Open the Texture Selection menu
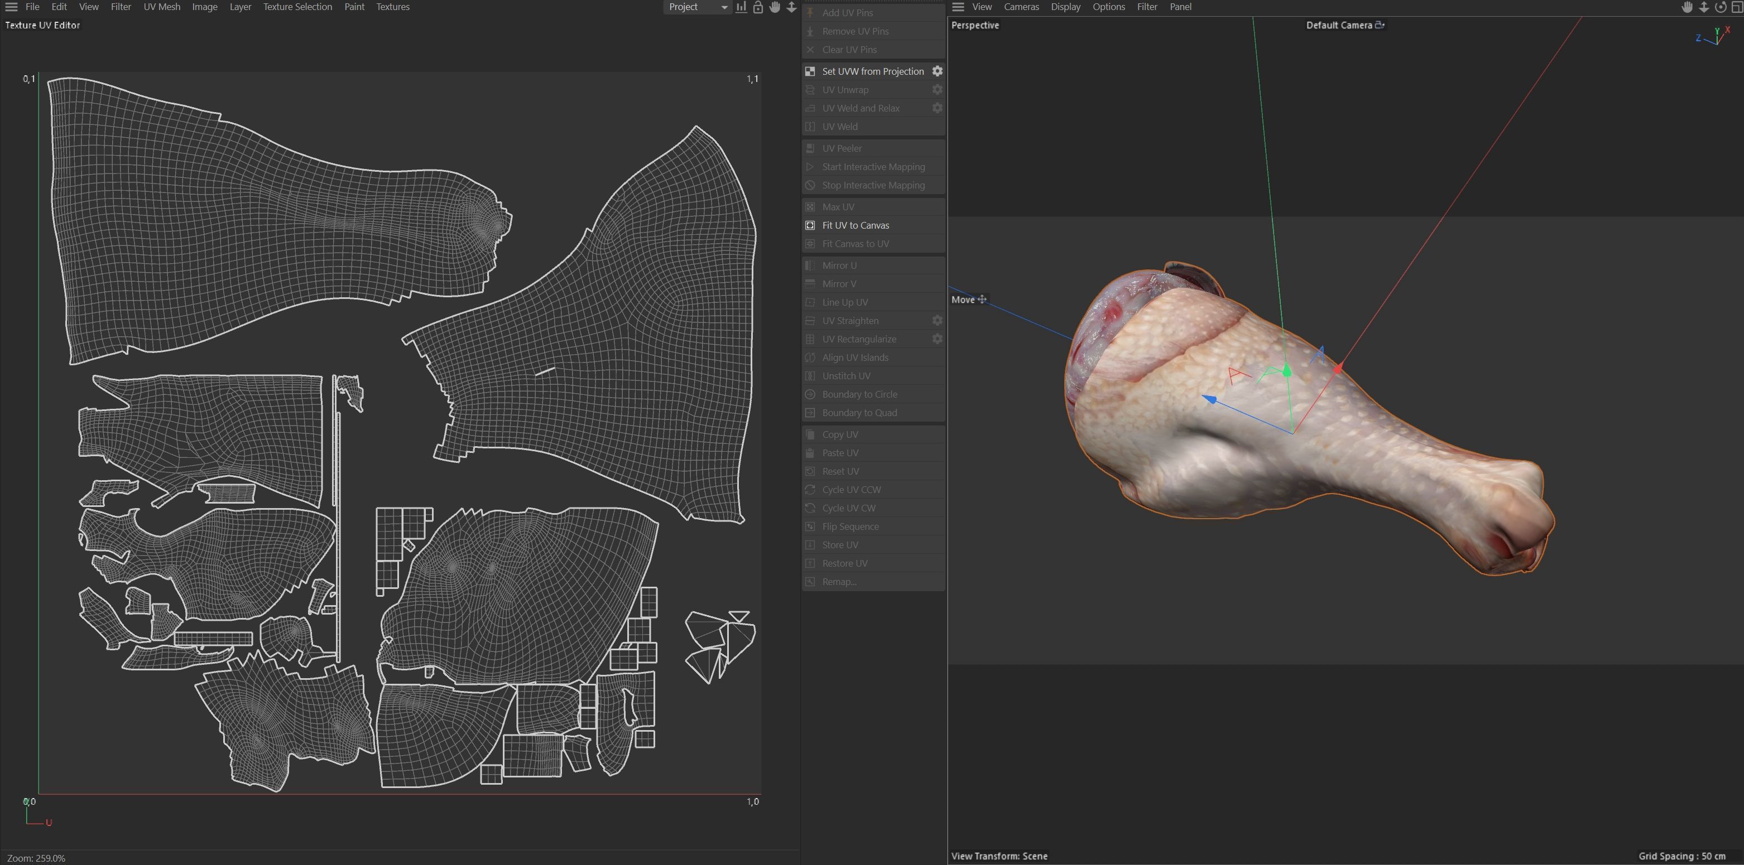The width and height of the screenshot is (1744, 865). coord(297,7)
